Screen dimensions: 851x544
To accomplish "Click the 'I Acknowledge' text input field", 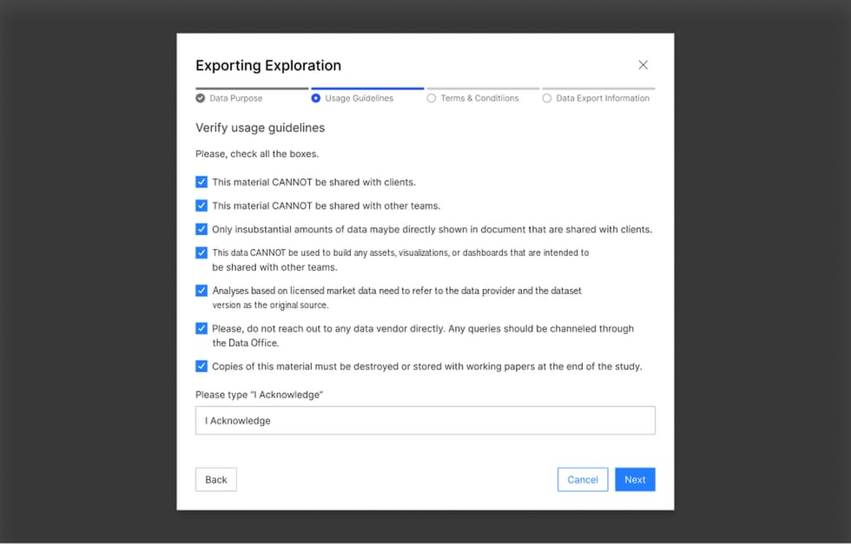I will point(425,420).
